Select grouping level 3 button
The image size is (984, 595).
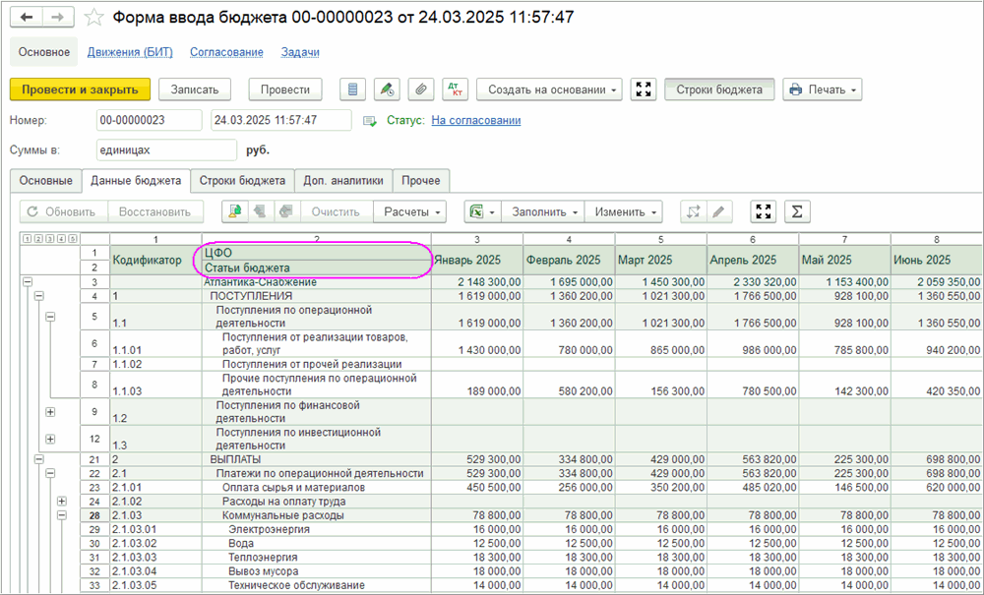click(x=49, y=239)
